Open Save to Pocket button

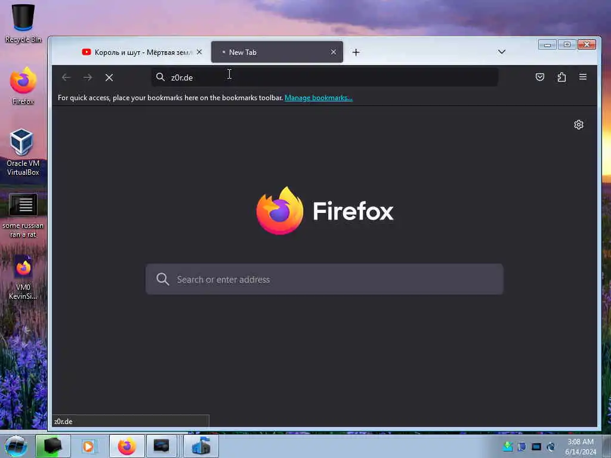click(539, 77)
